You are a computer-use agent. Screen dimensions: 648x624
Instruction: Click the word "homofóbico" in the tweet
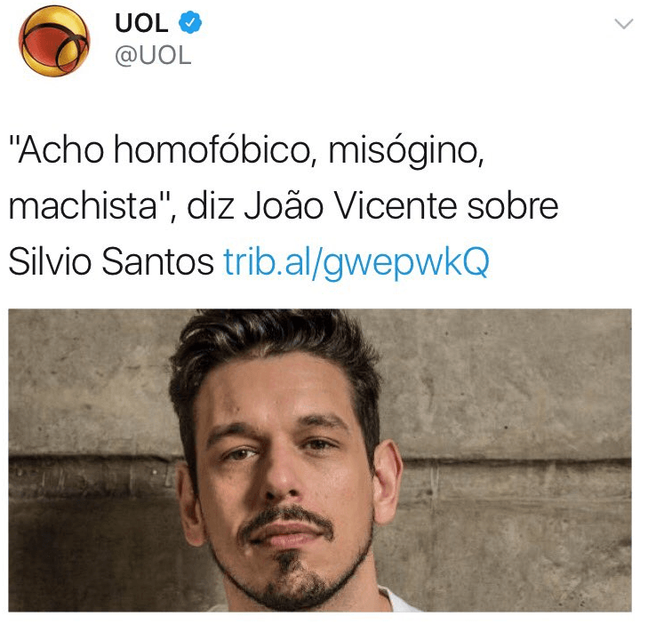point(212,150)
